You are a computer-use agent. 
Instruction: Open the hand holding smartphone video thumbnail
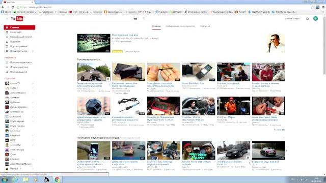point(94,150)
